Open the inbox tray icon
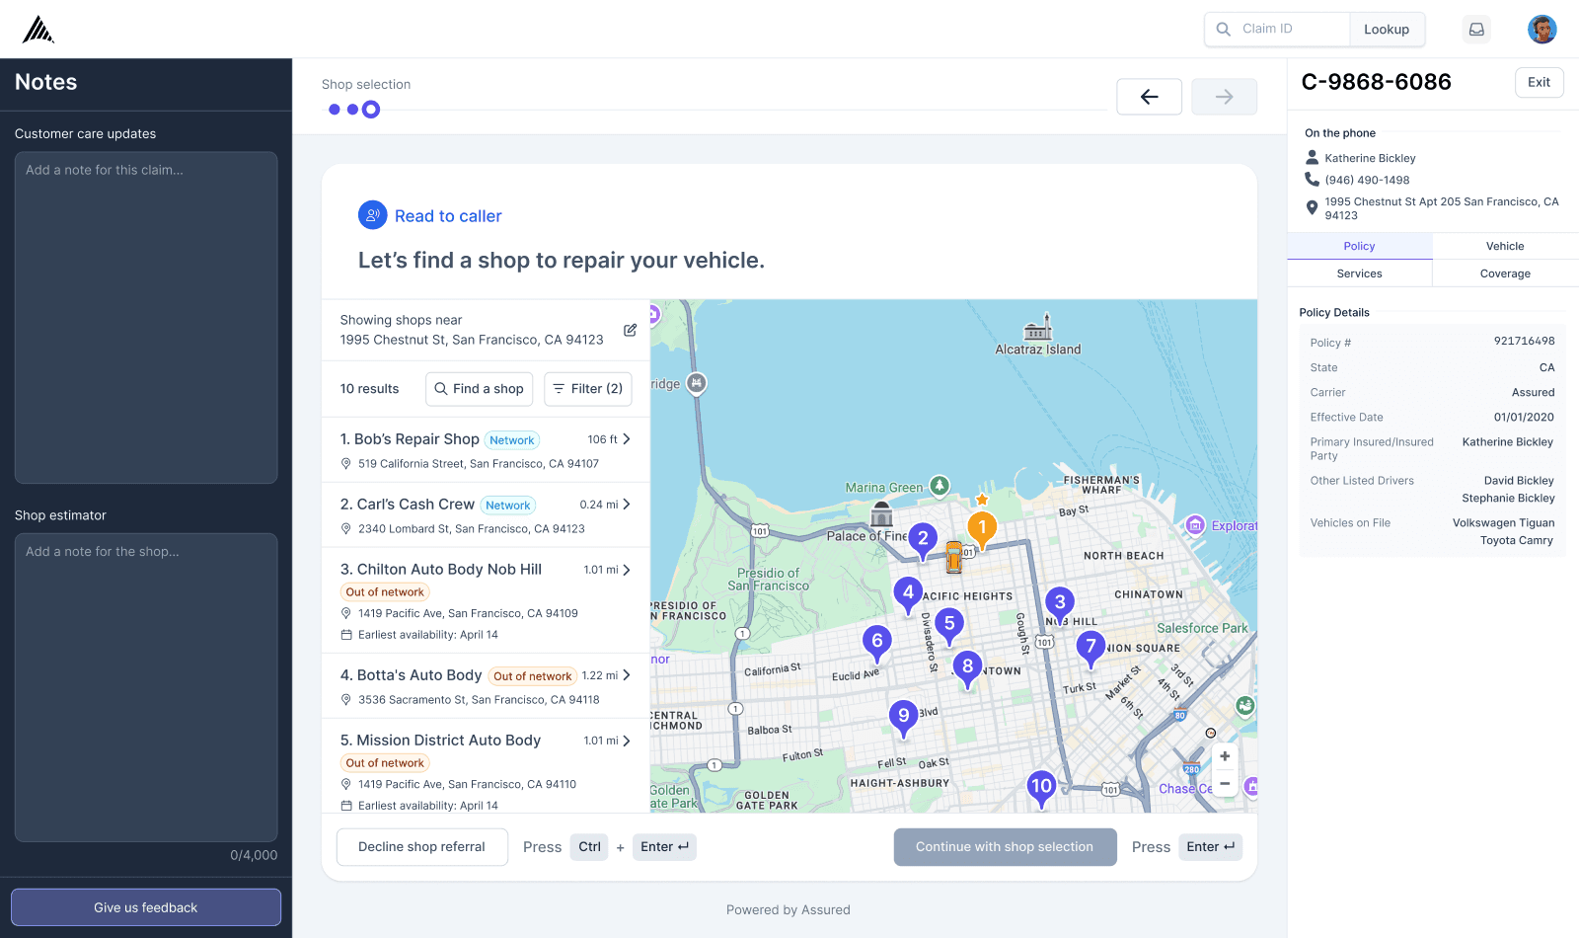 click(1476, 29)
